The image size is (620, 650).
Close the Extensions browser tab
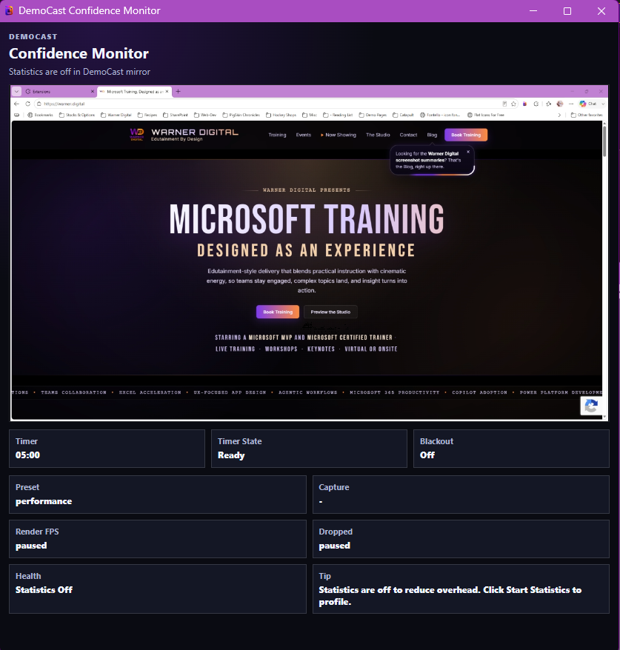tap(92, 91)
